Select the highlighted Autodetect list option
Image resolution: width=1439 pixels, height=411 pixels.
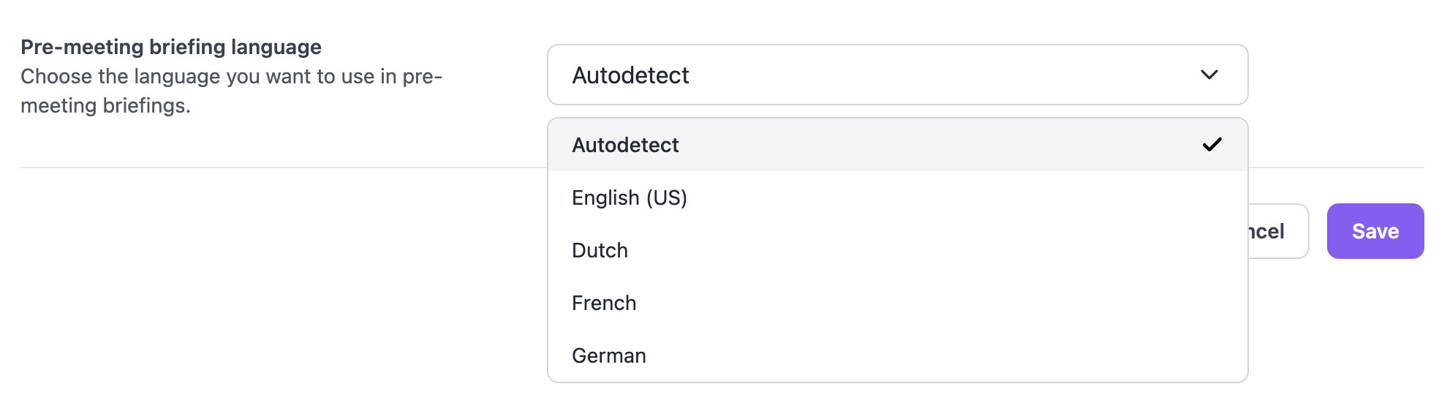tap(625, 145)
